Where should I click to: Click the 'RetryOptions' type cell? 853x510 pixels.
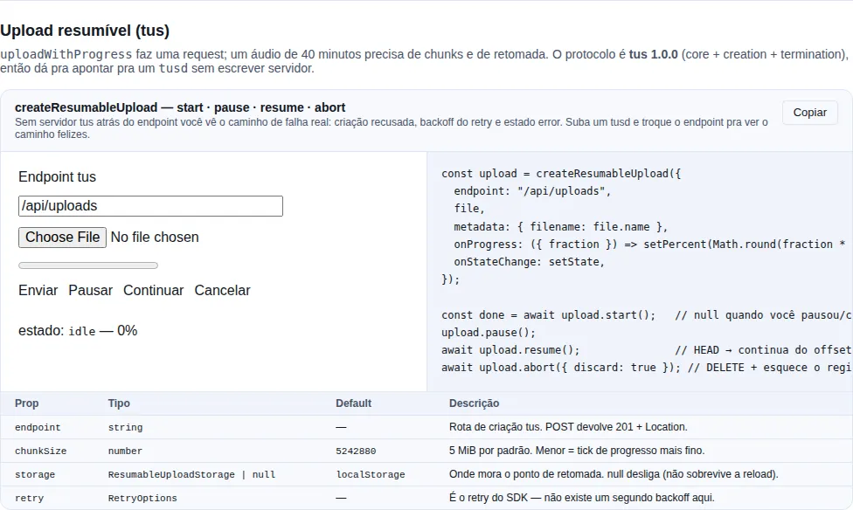(x=142, y=498)
